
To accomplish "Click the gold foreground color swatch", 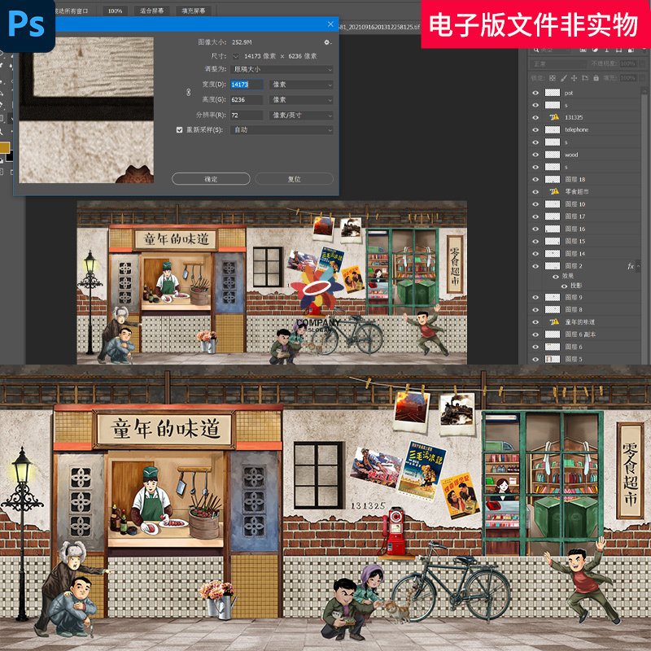I will click(x=5, y=147).
